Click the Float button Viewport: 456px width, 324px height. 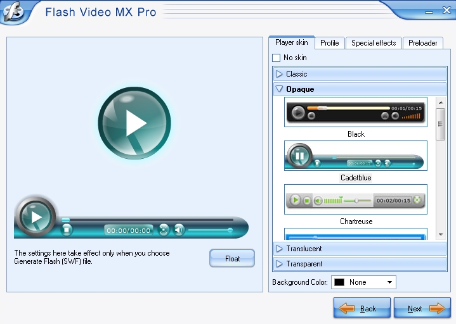(232, 258)
